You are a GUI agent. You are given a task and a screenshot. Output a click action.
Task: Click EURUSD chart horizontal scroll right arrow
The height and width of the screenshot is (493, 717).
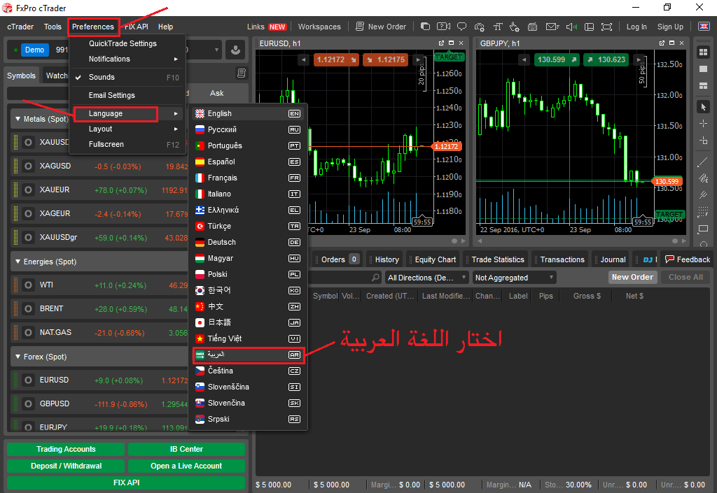point(464,241)
